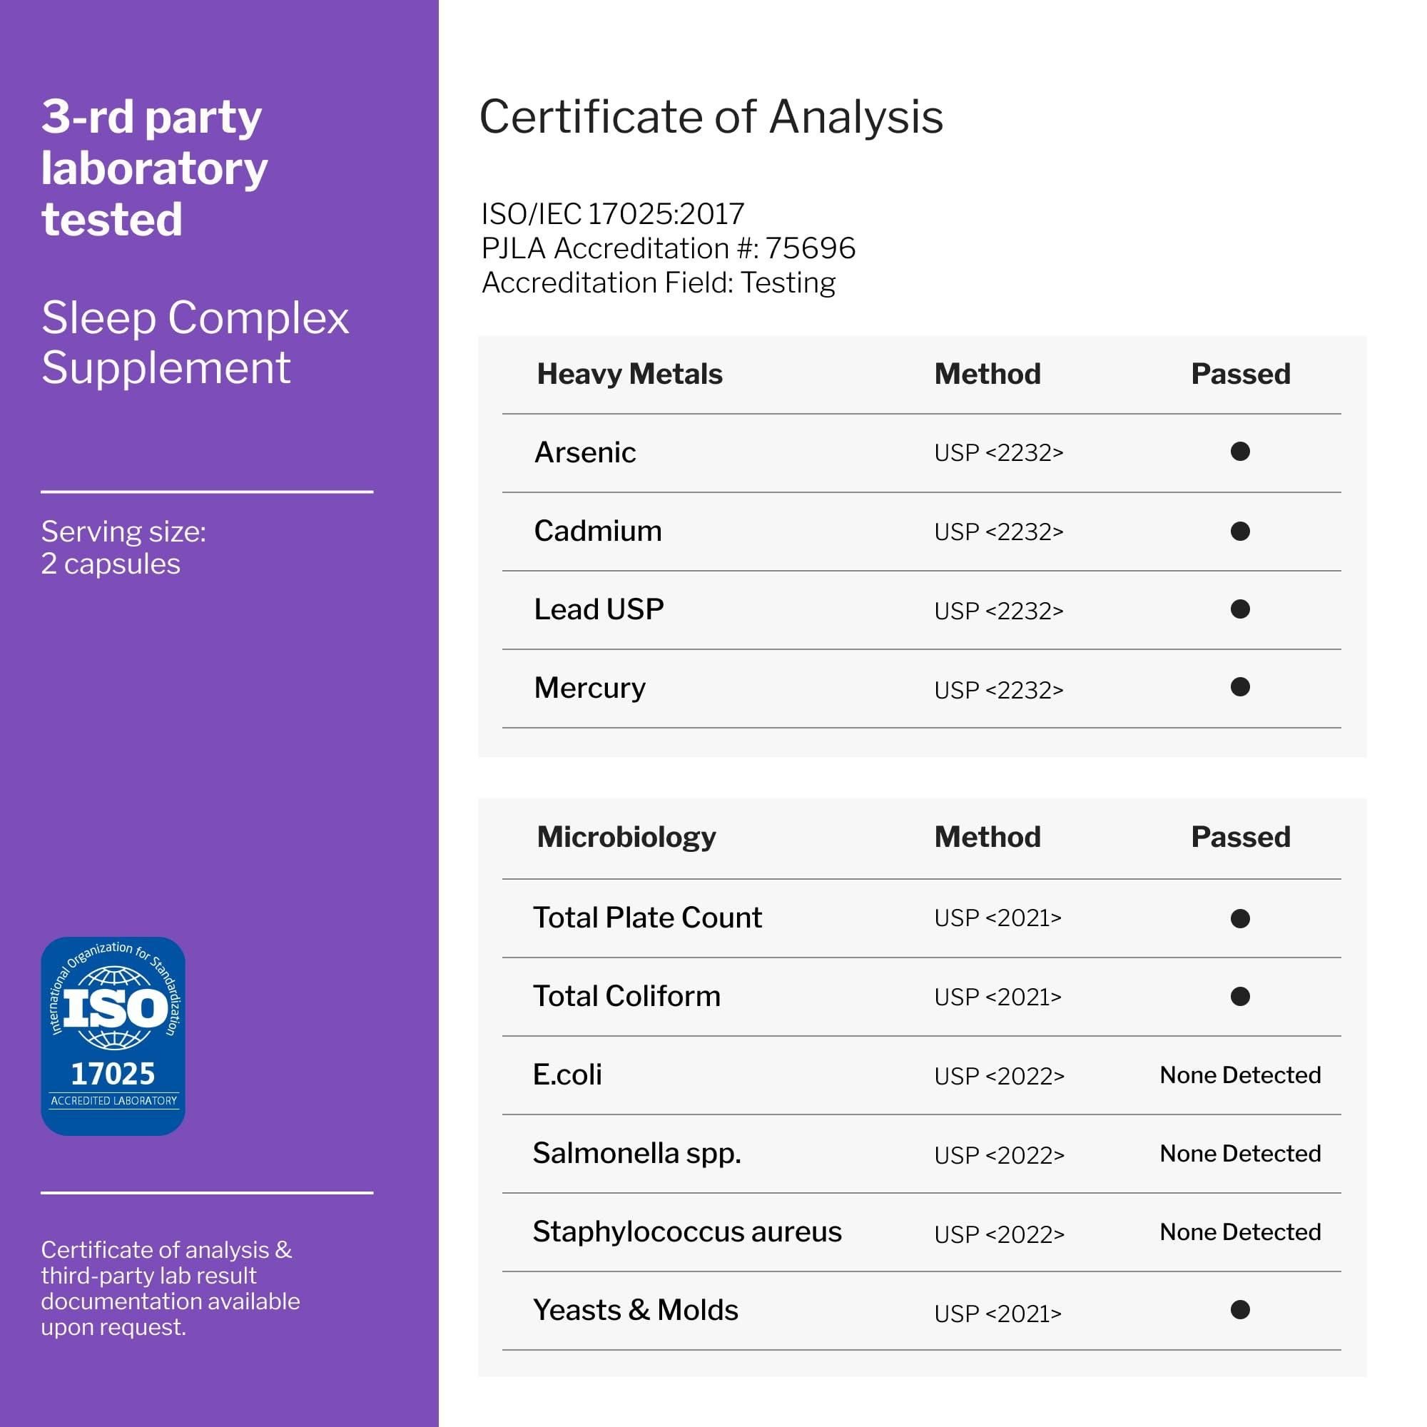
Task: Click the Heavy Metals column header
Action: point(629,374)
